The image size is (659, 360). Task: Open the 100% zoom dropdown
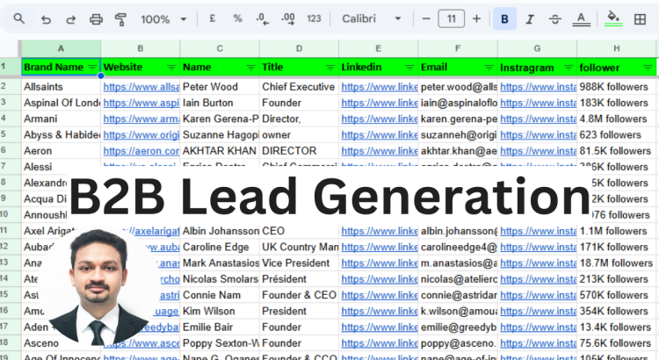pos(163,19)
